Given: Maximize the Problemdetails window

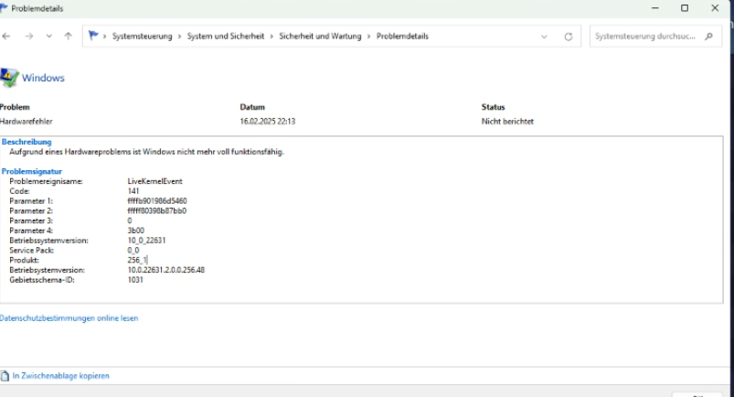Looking at the screenshot, I should point(685,8).
